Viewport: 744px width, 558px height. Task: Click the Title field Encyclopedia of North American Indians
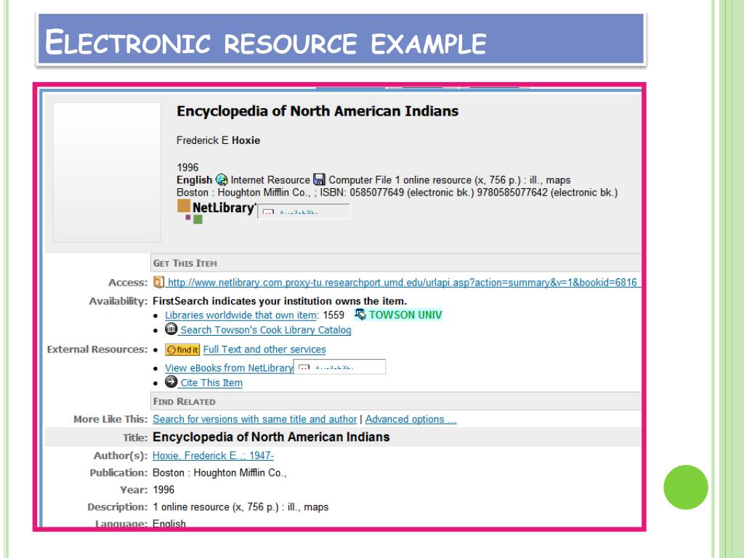coord(272,437)
